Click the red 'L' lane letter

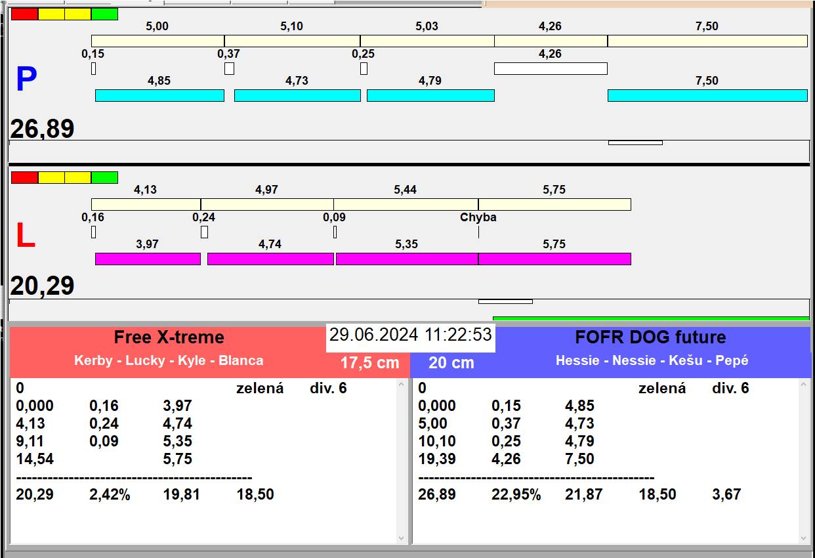tap(25, 236)
